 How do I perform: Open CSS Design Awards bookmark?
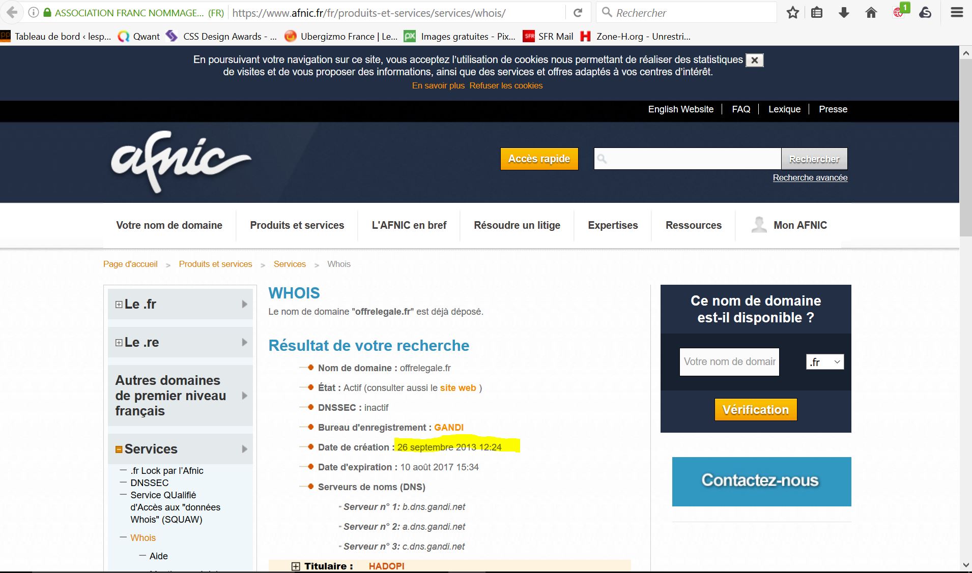click(221, 36)
